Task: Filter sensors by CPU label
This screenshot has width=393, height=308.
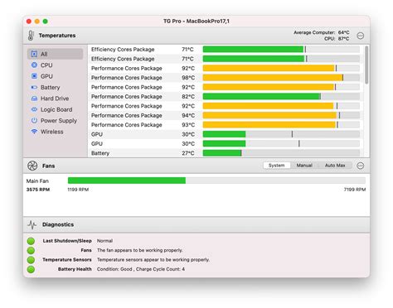Action: 46,65
